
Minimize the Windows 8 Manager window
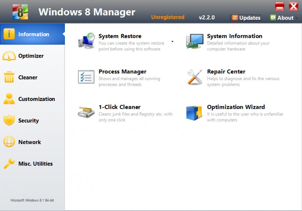[280, 6]
